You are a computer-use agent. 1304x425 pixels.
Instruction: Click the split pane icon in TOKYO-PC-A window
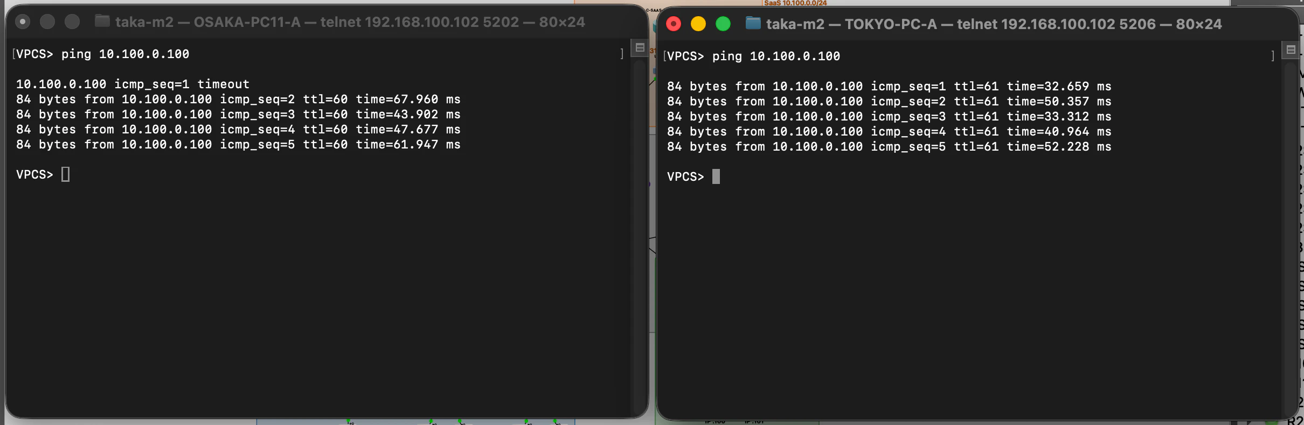tap(1291, 49)
